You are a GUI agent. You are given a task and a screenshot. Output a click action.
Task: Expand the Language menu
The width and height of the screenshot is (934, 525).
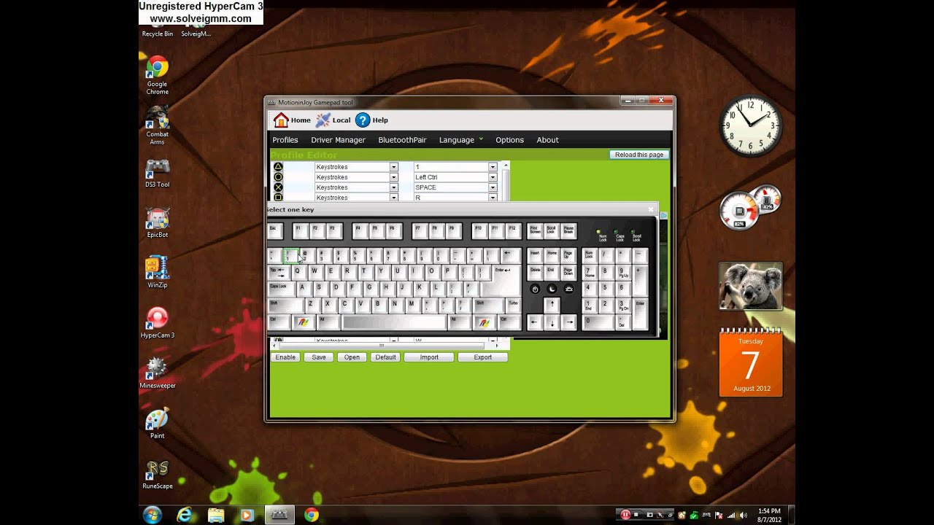coord(461,140)
